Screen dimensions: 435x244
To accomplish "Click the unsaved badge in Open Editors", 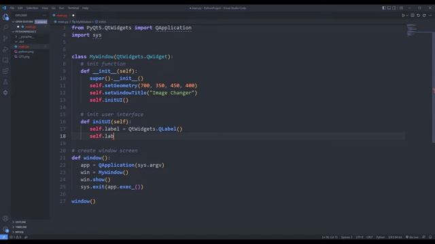I will (41, 22).
